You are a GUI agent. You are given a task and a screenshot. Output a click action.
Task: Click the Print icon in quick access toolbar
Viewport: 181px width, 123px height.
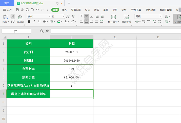(27, 10)
